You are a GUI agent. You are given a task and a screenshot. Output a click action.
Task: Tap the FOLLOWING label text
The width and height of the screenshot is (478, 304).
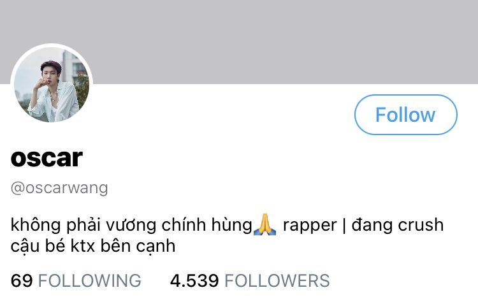pyautogui.click(x=90, y=280)
